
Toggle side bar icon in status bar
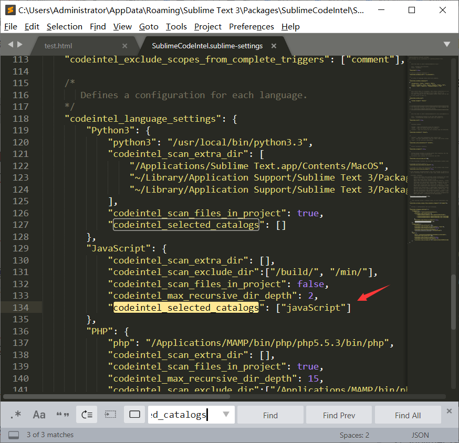[14, 435]
